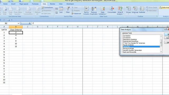Click the Connections button
The height and width of the screenshot is (95, 169).
click(47, 8)
